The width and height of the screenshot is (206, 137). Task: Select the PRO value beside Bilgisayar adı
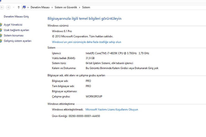pyautogui.click(x=88, y=81)
